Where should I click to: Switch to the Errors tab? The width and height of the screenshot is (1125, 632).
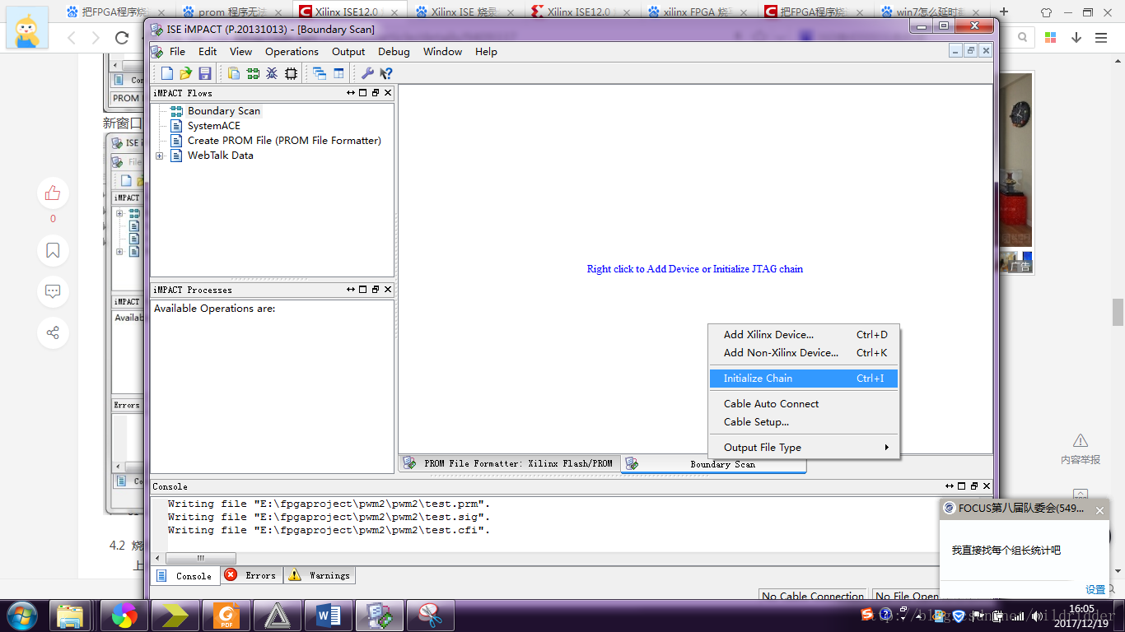tap(251, 576)
